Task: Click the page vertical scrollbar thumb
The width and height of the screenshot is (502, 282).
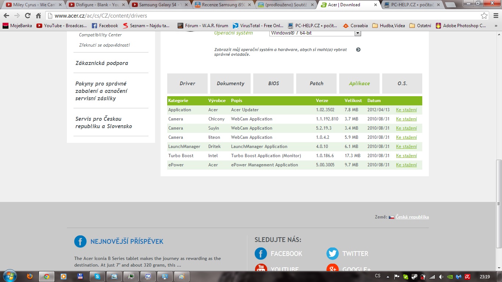Action: tap(499, 204)
